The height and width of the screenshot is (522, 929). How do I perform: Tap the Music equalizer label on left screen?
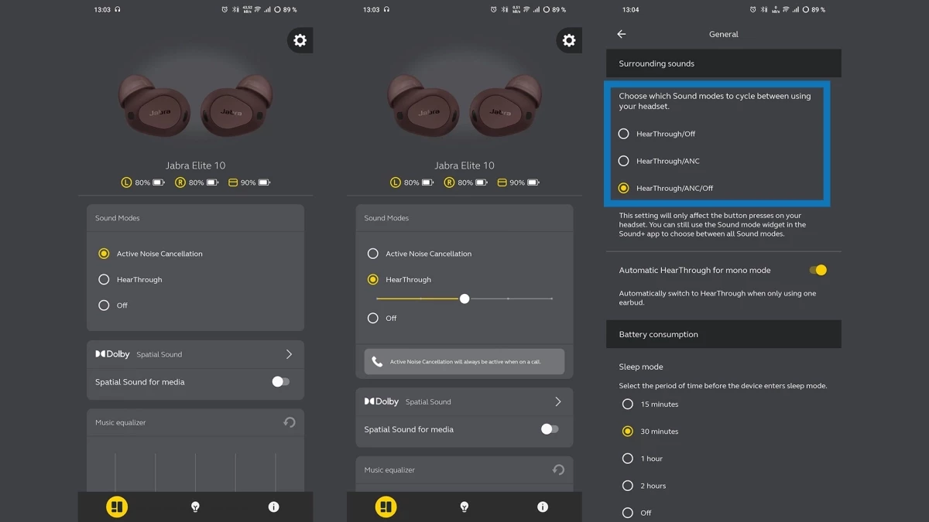(121, 422)
